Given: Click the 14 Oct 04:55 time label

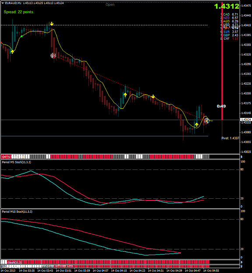Looking at the screenshot, I should [211, 271].
